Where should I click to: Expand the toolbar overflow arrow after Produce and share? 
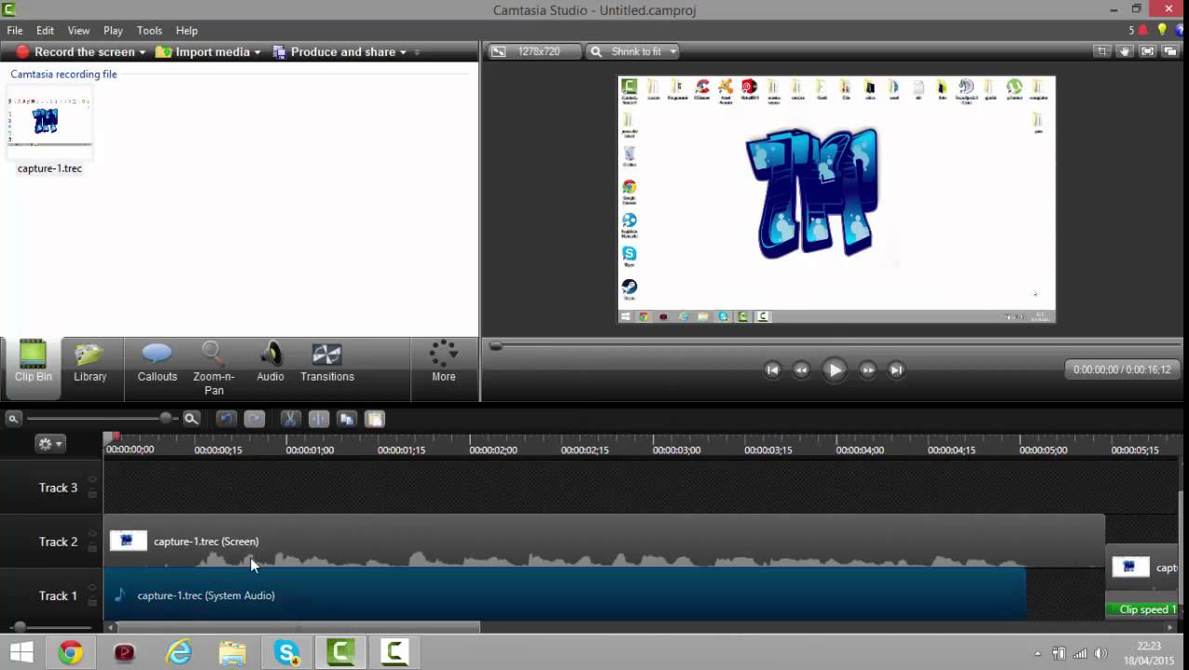[417, 52]
